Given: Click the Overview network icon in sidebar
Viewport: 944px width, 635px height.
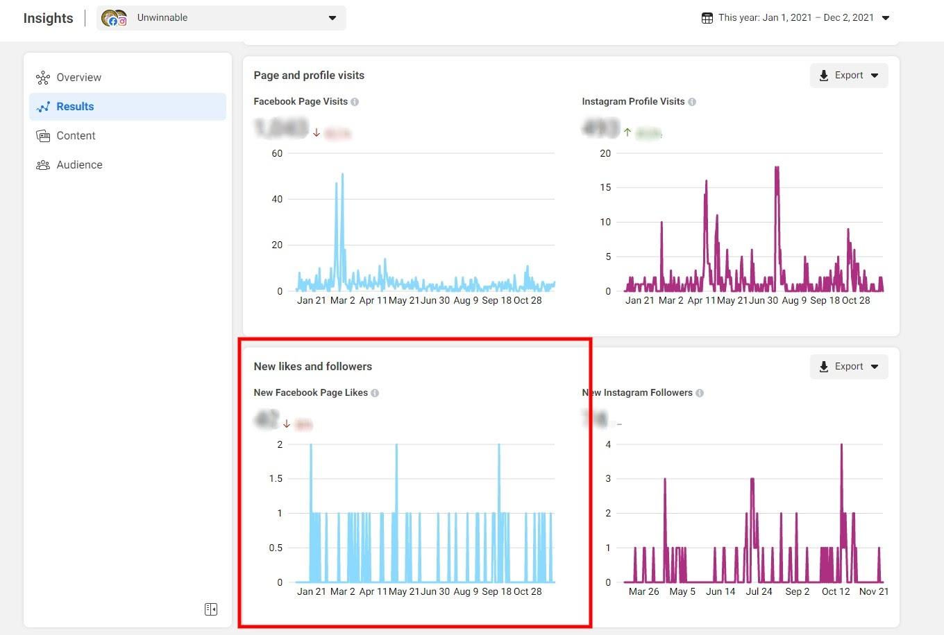Looking at the screenshot, I should click(x=43, y=78).
